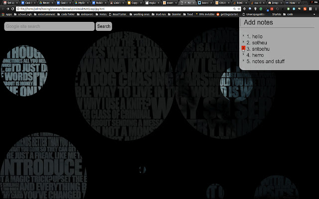Open the "food" bookmark folder

coord(188,14)
